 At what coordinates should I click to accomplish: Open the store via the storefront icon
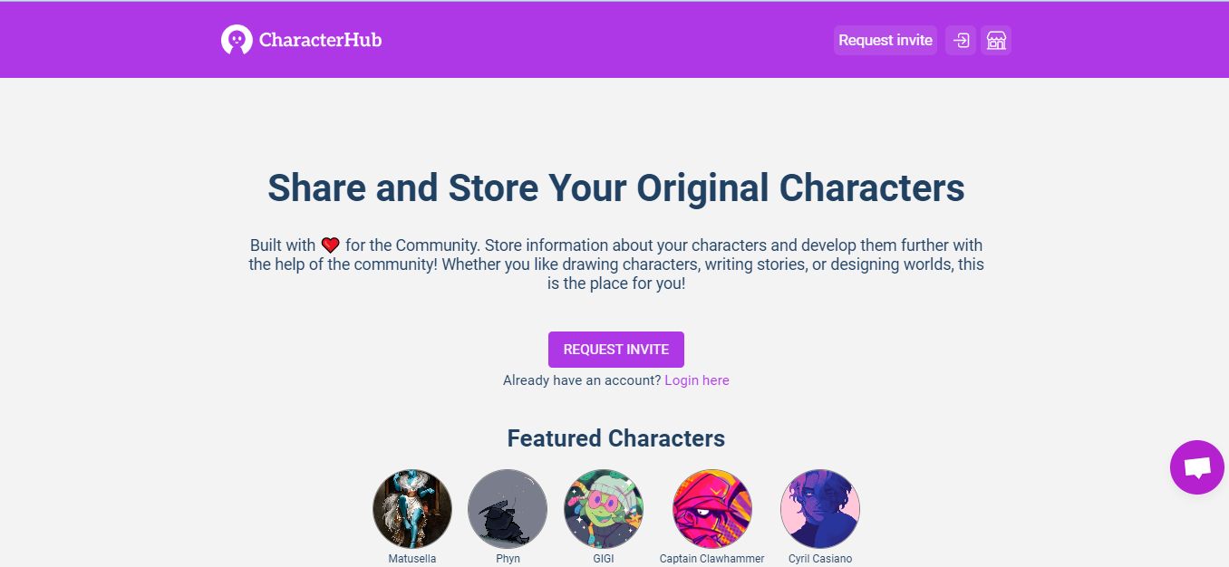996,40
